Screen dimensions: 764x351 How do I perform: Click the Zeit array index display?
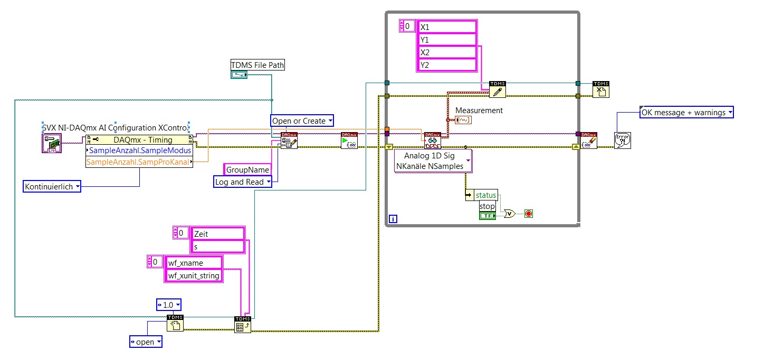tap(181, 233)
